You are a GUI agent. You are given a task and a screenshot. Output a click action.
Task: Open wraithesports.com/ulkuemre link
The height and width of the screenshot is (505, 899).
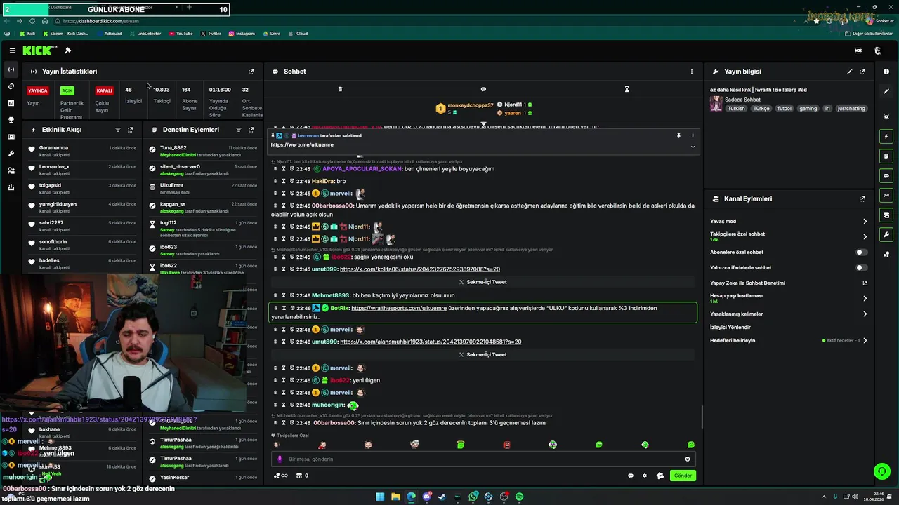399,308
